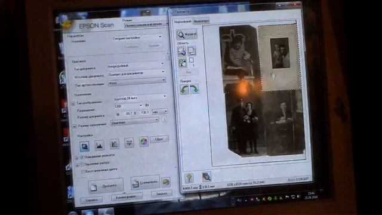Click the language indicator RU in taskbar

click(x=239, y=200)
